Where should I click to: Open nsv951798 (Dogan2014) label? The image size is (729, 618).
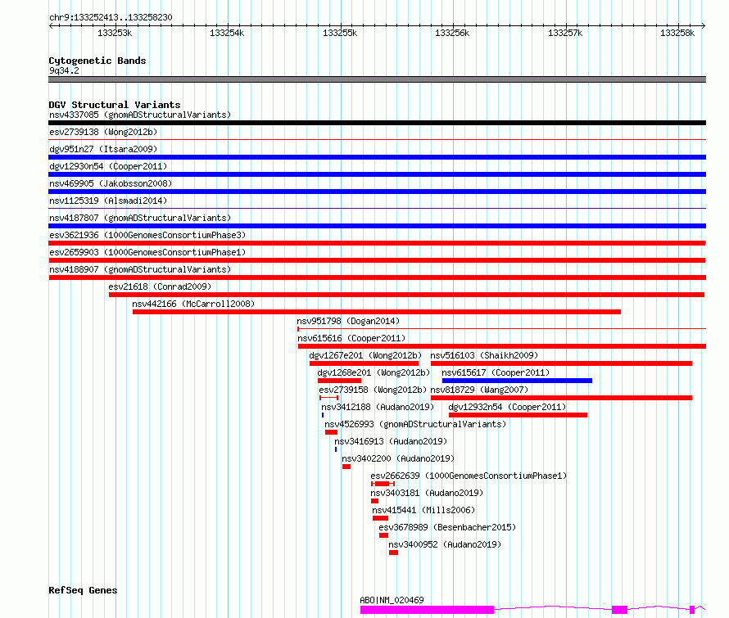(x=348, y=321)
